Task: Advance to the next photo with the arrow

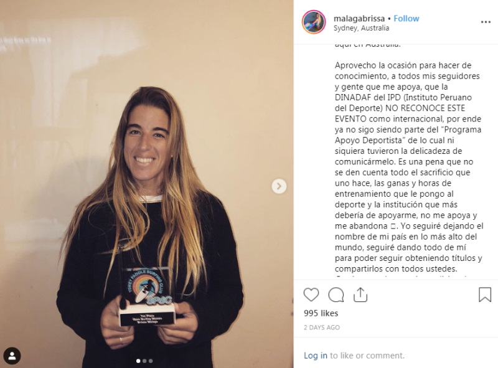Action: (279, 186)
